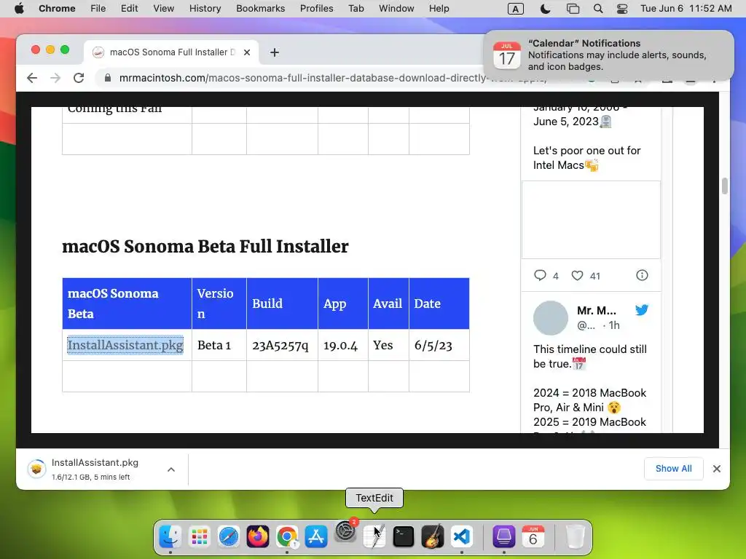Open keyboard input source menu
This screenshot has width=746, height=559.
click(x=516, y=9)
